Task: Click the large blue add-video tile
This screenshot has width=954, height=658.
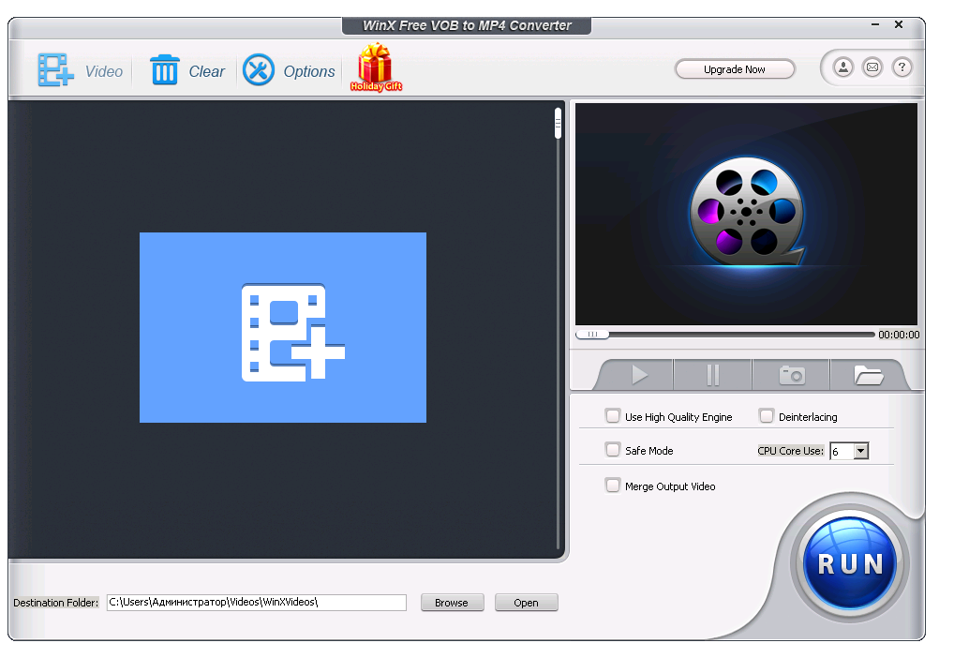Action: point(283,327)
